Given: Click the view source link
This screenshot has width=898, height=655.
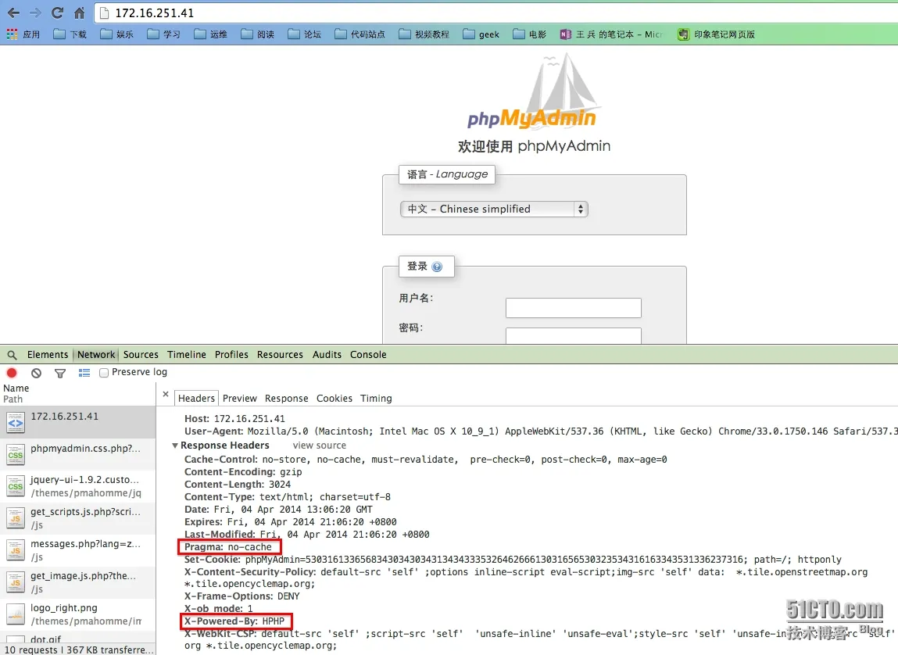Looking at the screenshot, I should (x=320, y=446).
